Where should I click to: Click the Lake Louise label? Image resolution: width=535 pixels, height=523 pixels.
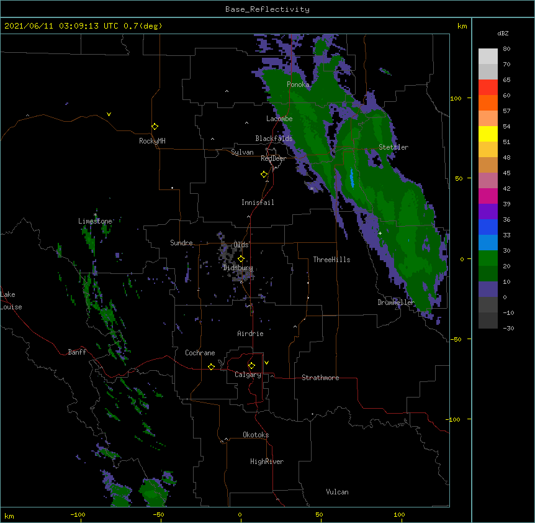coord(11,301)
